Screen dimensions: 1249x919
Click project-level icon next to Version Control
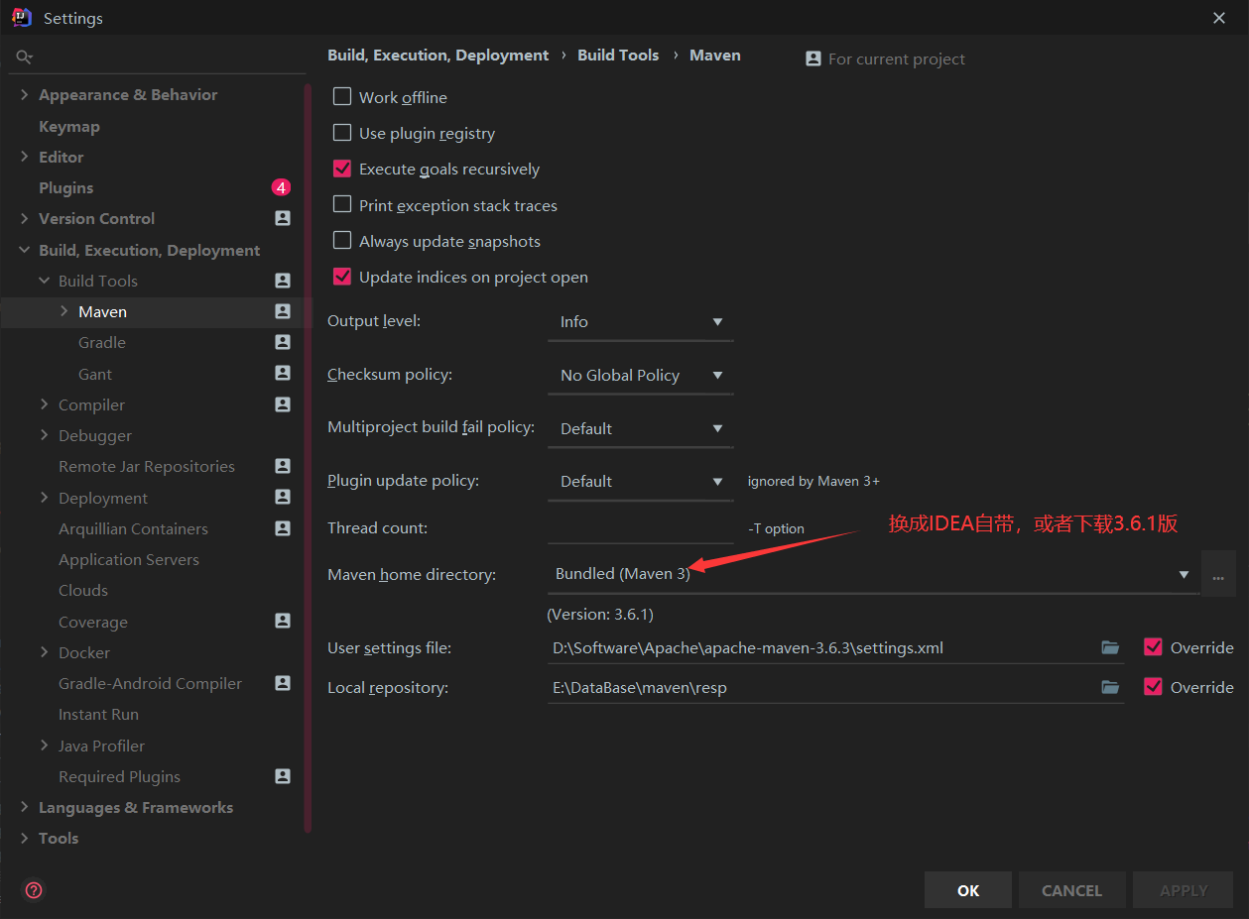[x=283, y=218]
